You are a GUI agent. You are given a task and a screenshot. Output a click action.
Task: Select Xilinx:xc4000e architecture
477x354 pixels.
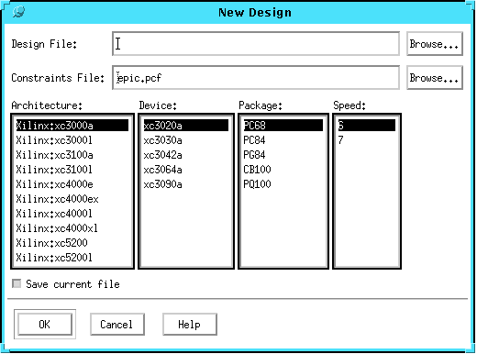point(72,184)
